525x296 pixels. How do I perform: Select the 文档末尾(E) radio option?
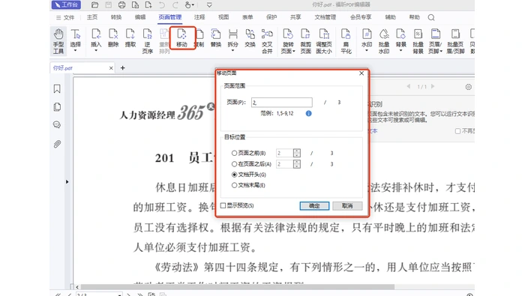234,185
